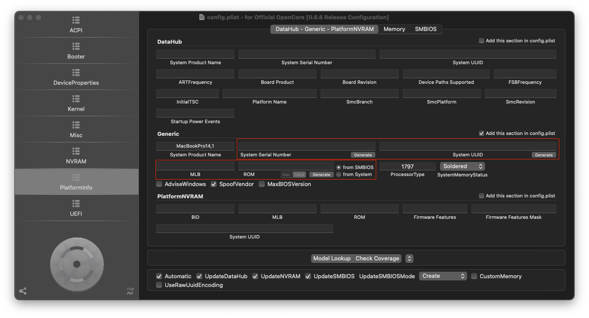The image size is (589, 318).
Task: Open the UEFI sidebar section
Action: tap(76, 208)
